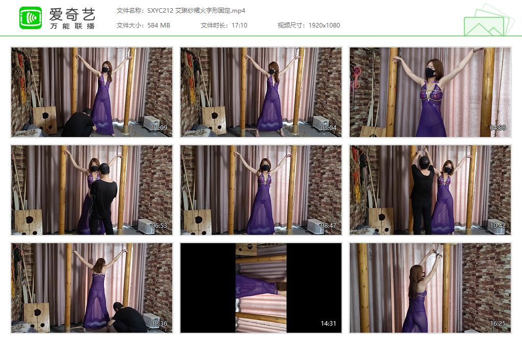This screenshot has width=522, height=344.
Task: Click the 文件名称 label
Action: point(130,11)
